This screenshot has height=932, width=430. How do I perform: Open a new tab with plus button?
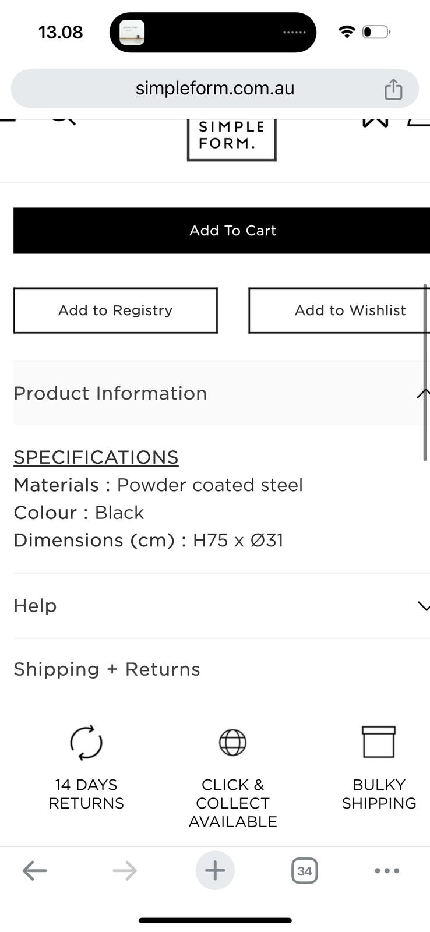215,871
